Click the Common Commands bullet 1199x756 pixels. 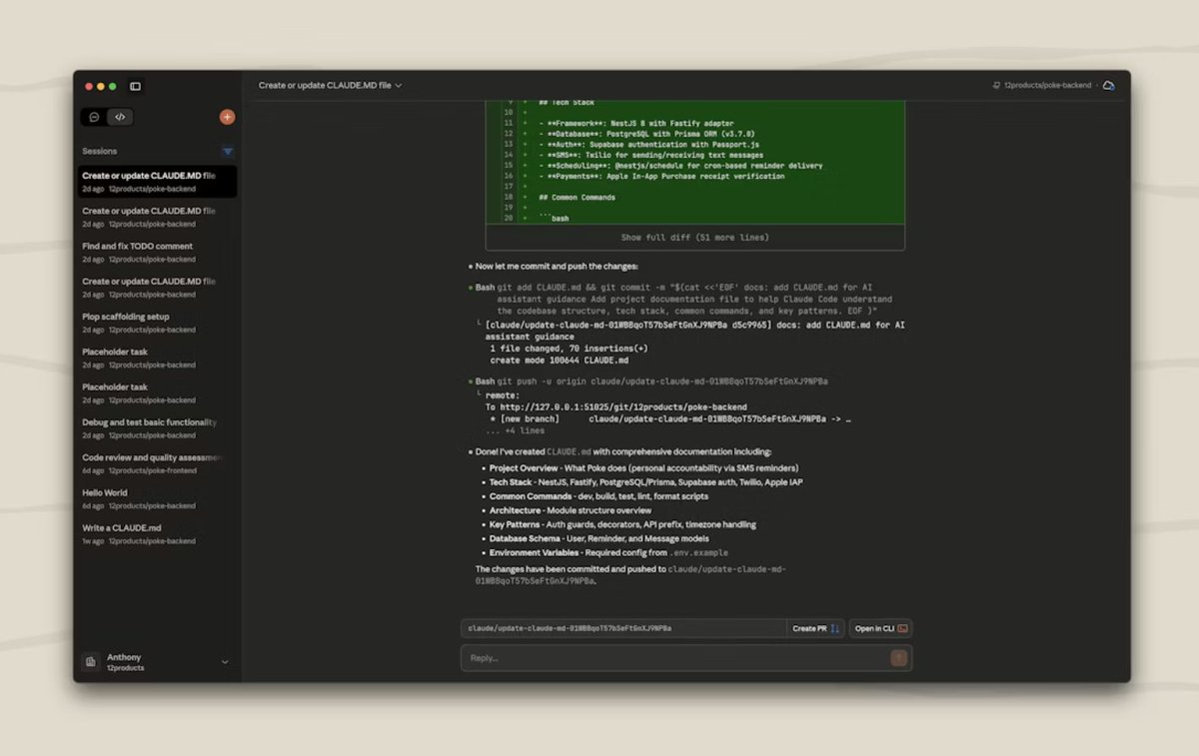(x=599, y=496)
